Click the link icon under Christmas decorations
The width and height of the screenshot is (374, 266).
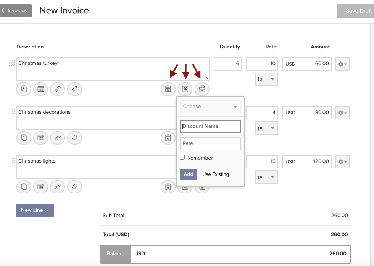(58, 138)
